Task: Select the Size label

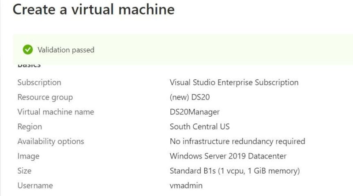Action: (x=24, y=171)
